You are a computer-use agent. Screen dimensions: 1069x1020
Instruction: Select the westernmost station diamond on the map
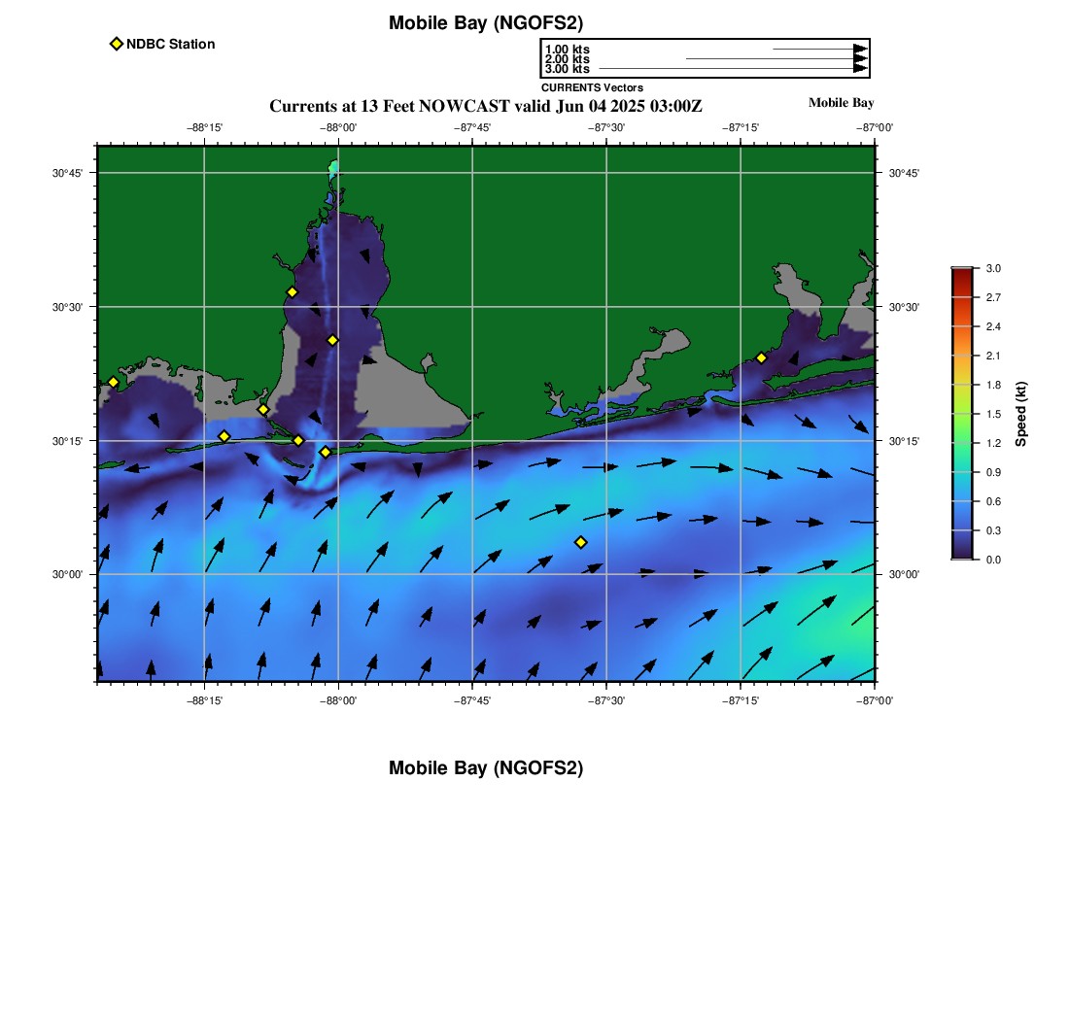[x=113, y=382]
